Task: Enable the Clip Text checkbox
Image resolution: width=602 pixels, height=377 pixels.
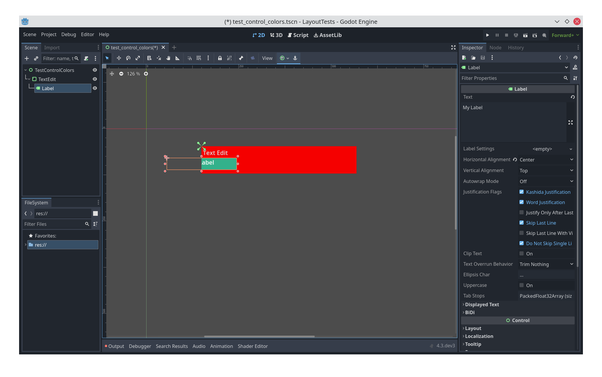Action: coord(522,253)
